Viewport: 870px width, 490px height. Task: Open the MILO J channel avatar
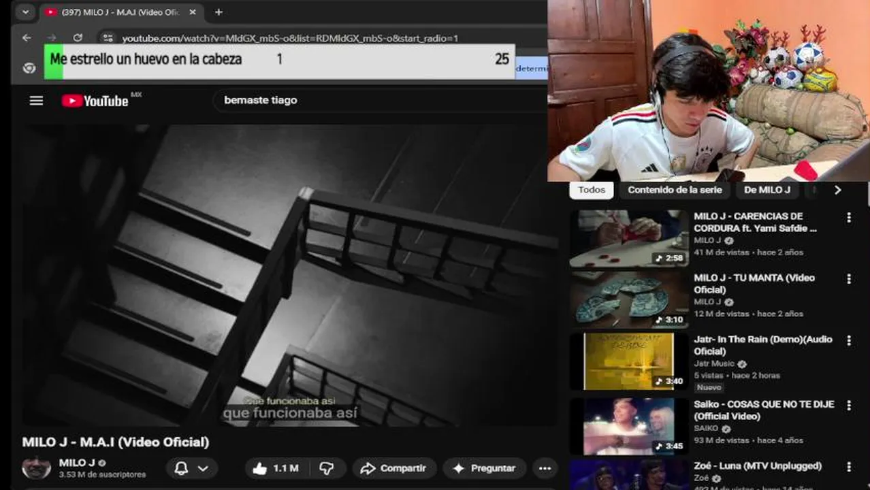click(x=36, y=468)
